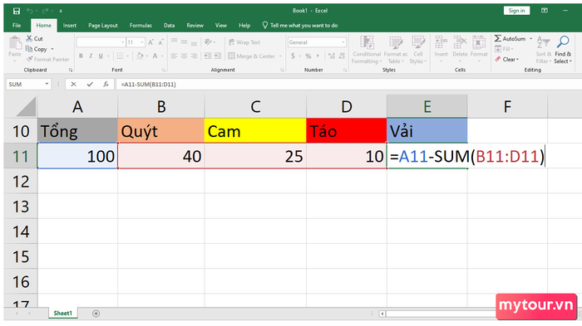Click Increase Decimal icon

(x=332, y=56)
